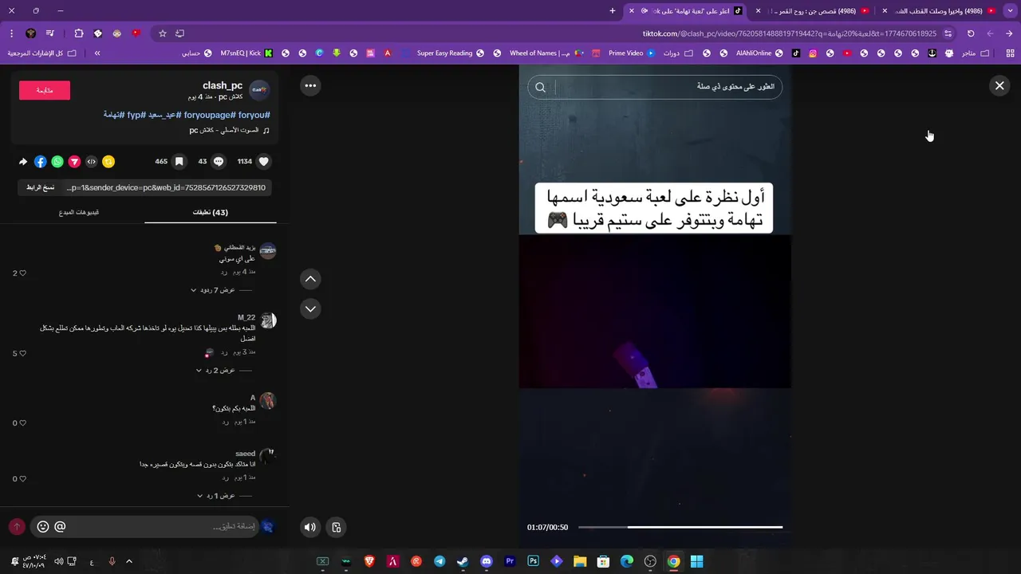Open the #foryoupage hashtag

[210, 115]
